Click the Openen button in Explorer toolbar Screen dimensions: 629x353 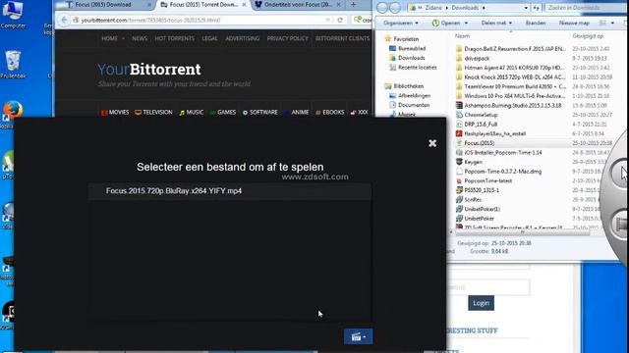(450, 23)
